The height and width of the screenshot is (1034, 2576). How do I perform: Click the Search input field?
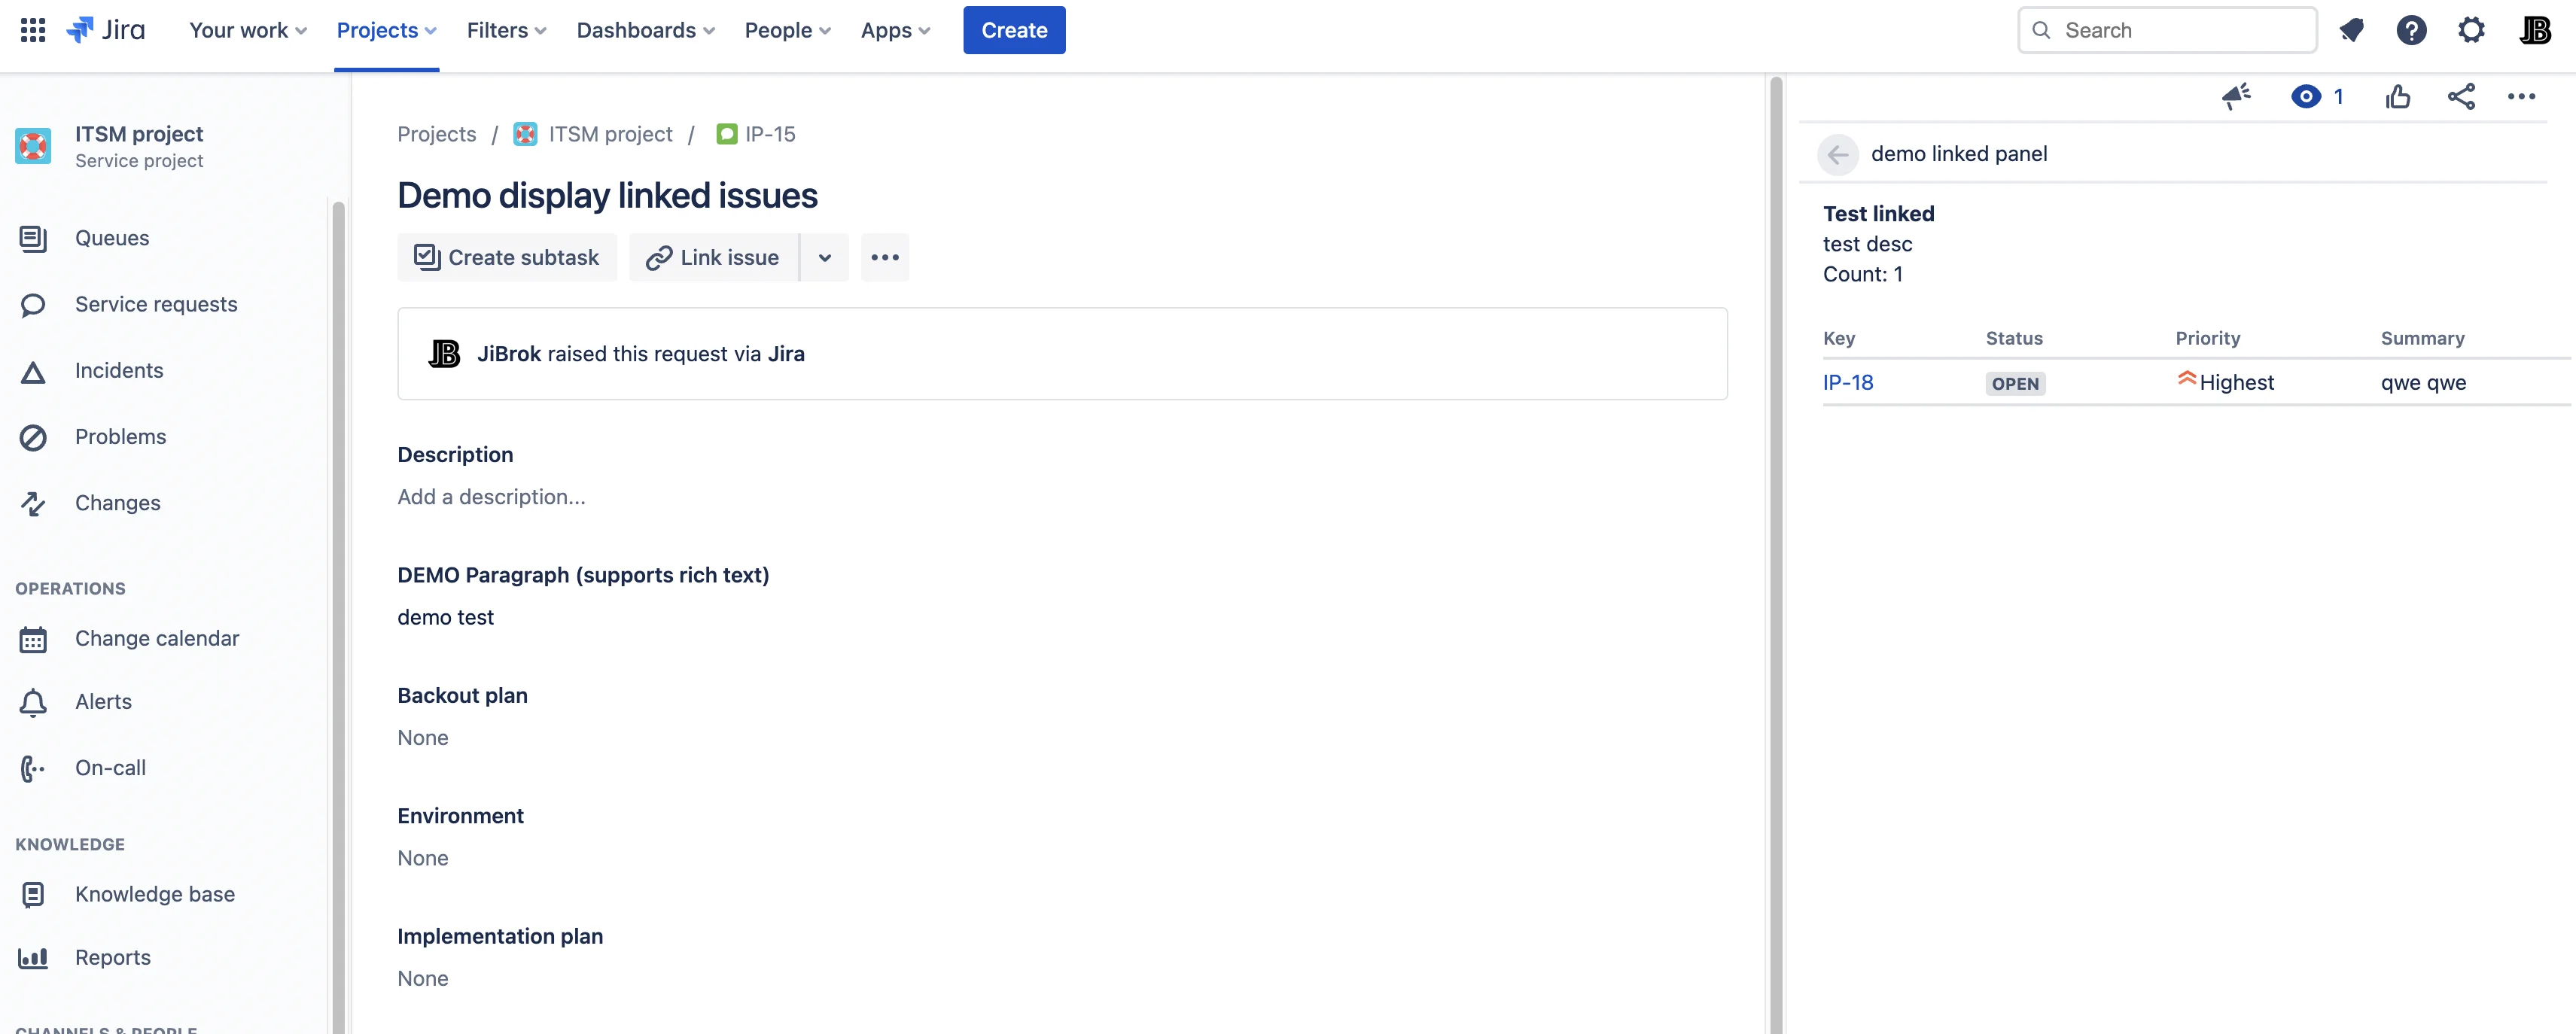(x=2167, y=30)
